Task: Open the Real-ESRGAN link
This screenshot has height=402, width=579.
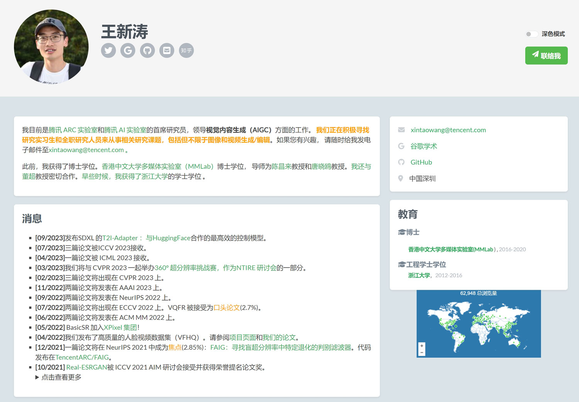Action: (87, 367)
